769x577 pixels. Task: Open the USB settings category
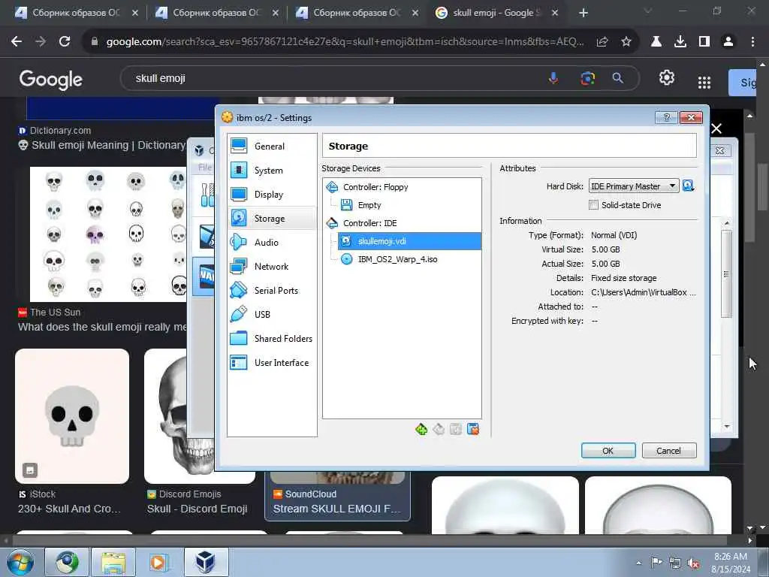click(x=272, y=315)
